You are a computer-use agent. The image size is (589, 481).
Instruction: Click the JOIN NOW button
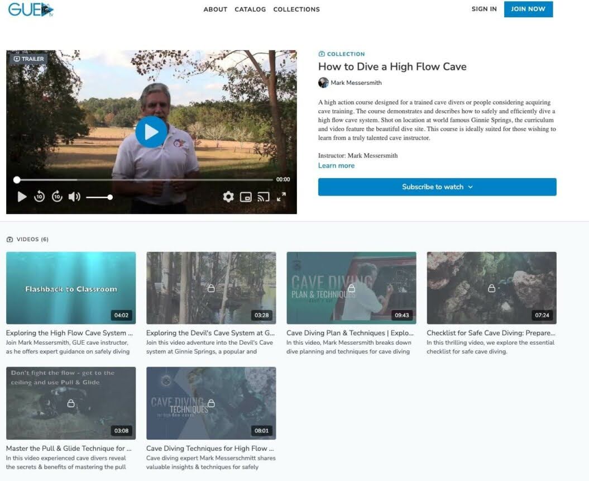528,9
